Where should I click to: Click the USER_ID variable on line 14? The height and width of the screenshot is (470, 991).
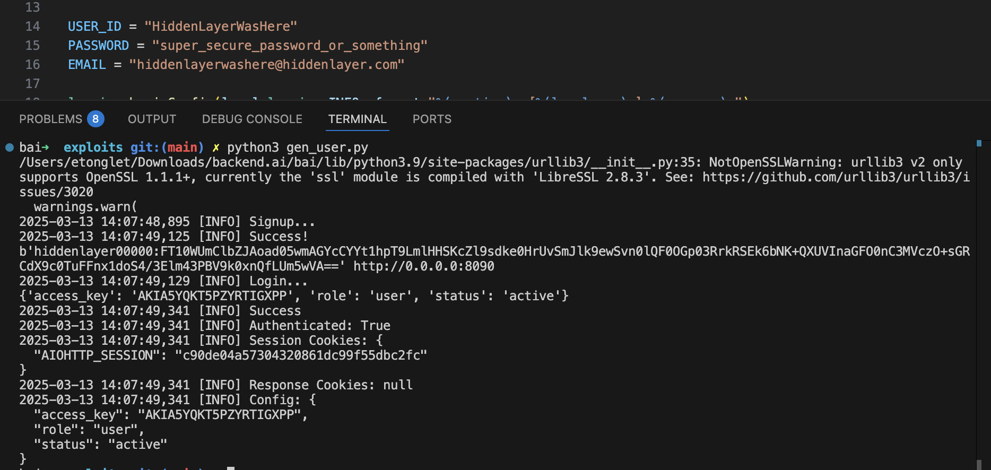[94, 27]
